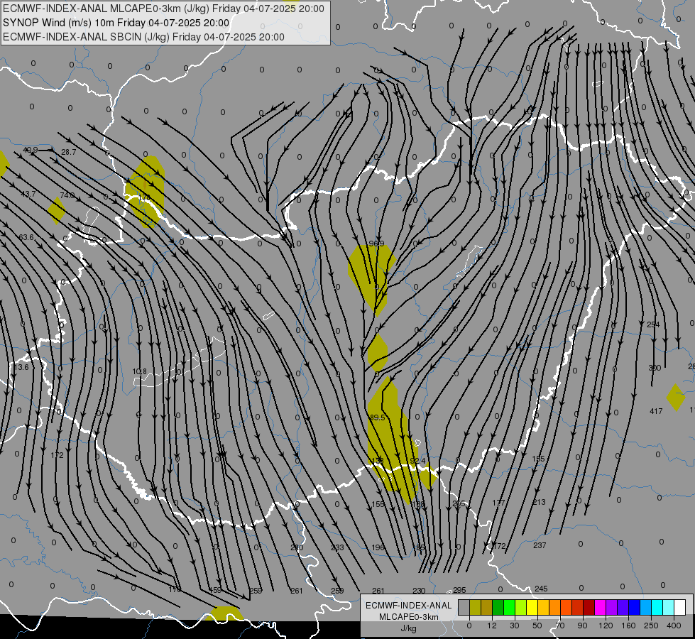Click the MLCAPE0-3km title line in header
This screenshot has width=695, height=639.
pos(163,9)
